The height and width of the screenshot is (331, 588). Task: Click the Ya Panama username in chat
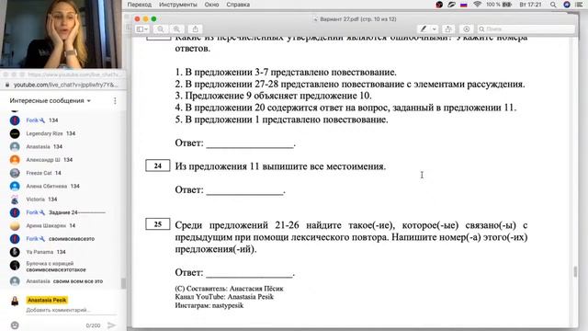[x=40, y=252]
